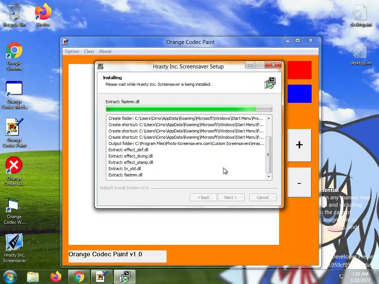Screen dimensions: 379x284
Task: Minimize the Hrasty Screensaver Setup window
Action: point(250,65)
